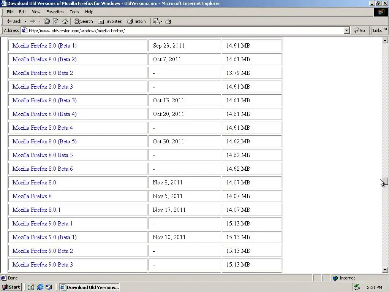Click the Go button

click(x=359, y=30)
